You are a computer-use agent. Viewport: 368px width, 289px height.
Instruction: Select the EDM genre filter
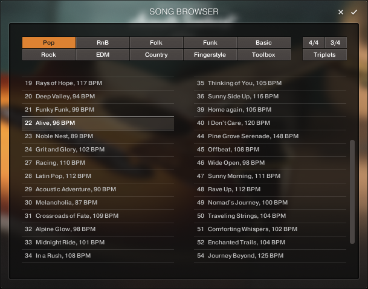point(103,55)
